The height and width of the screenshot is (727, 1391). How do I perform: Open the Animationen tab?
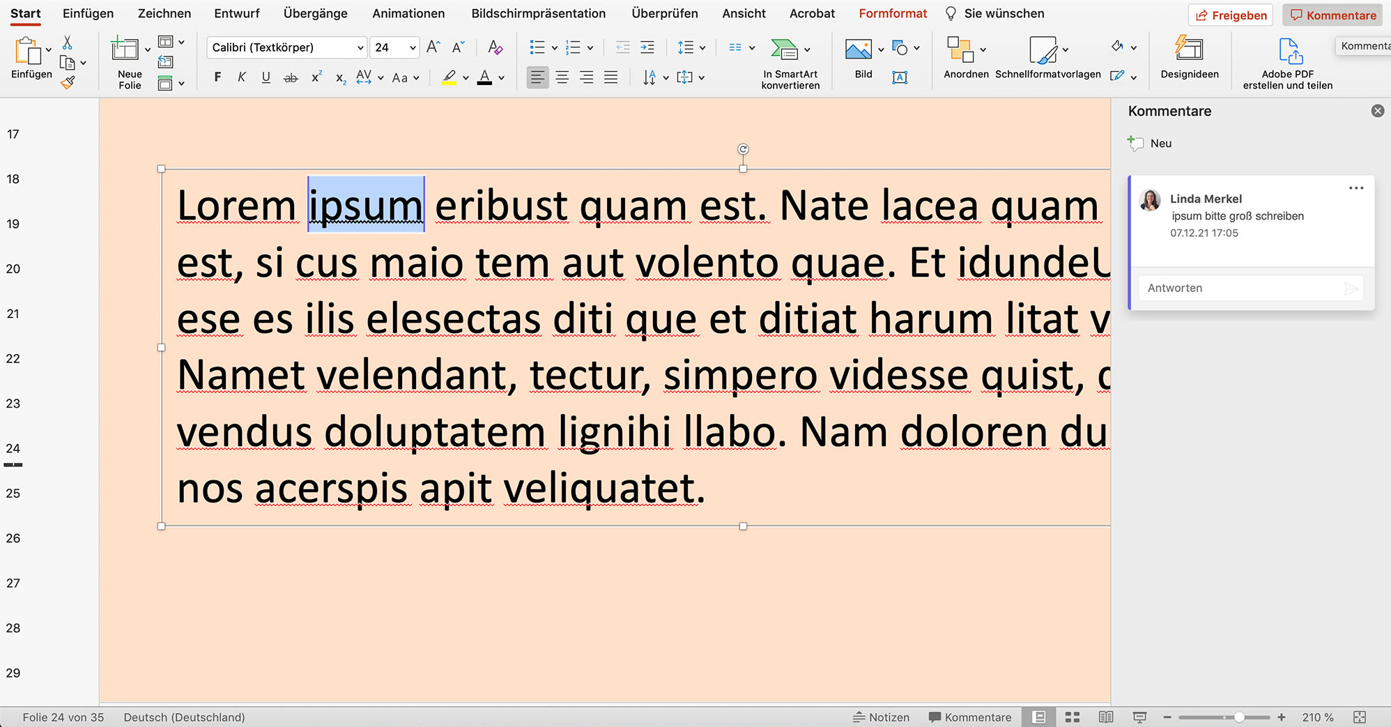(x=408, y=13)
